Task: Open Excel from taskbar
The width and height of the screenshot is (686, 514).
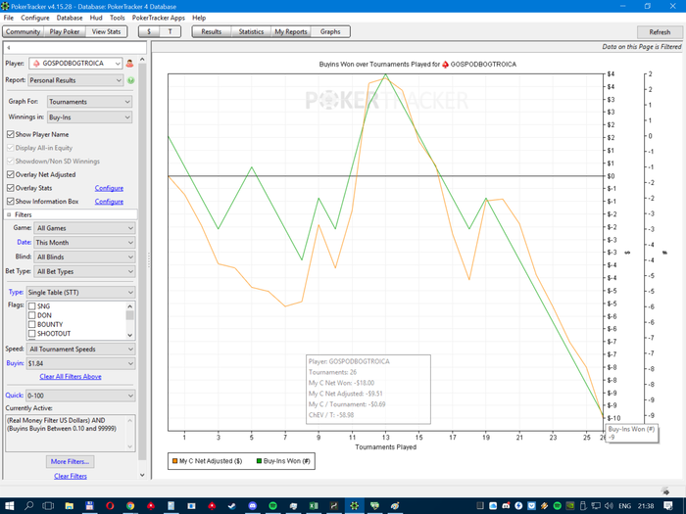Action: [x=314, y=506]
